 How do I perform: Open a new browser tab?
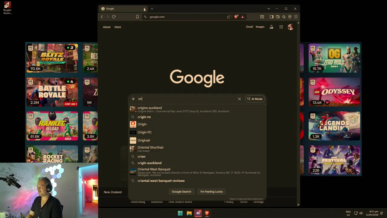click(152, 8)
